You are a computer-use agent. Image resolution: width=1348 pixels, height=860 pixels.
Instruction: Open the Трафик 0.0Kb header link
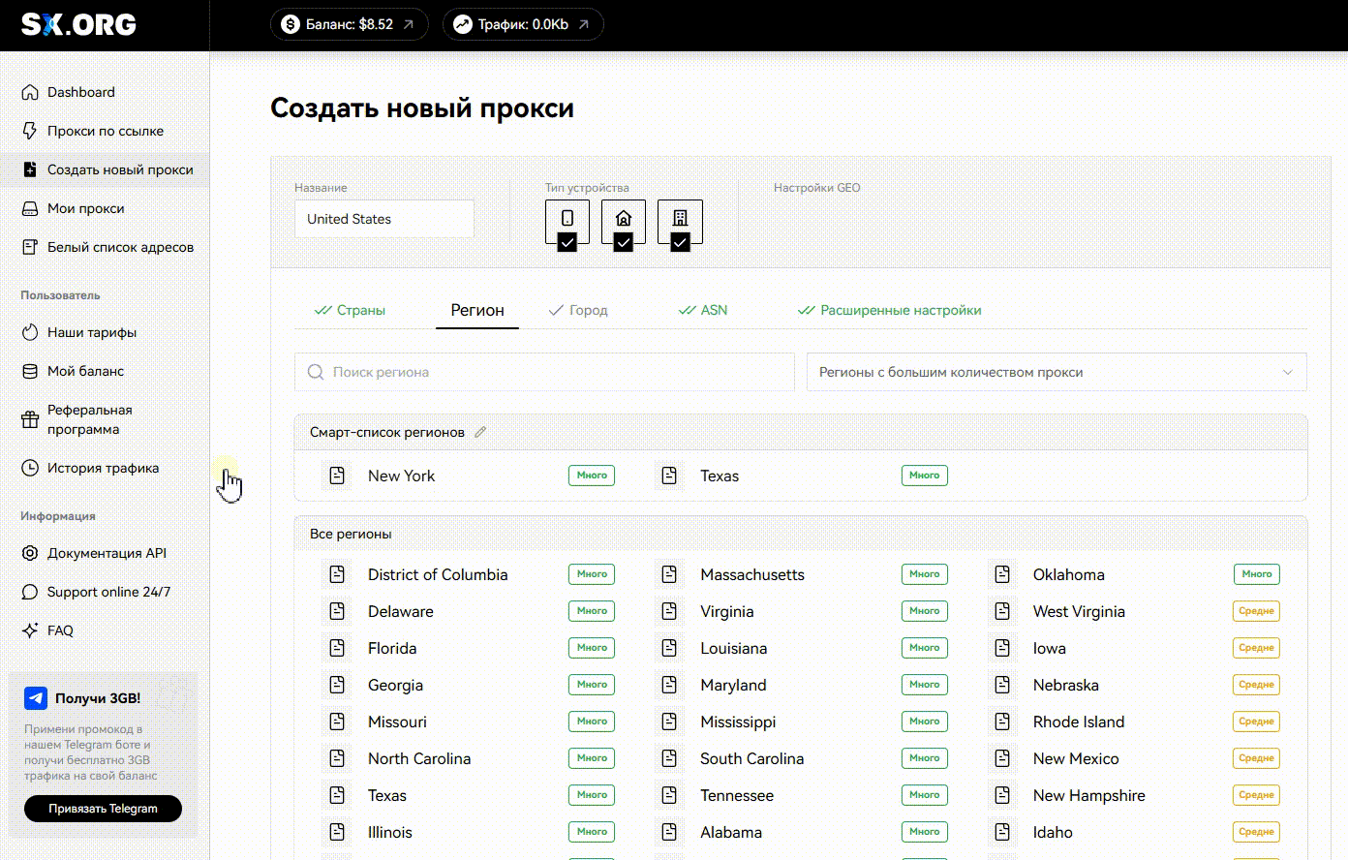tap(523, 24)
